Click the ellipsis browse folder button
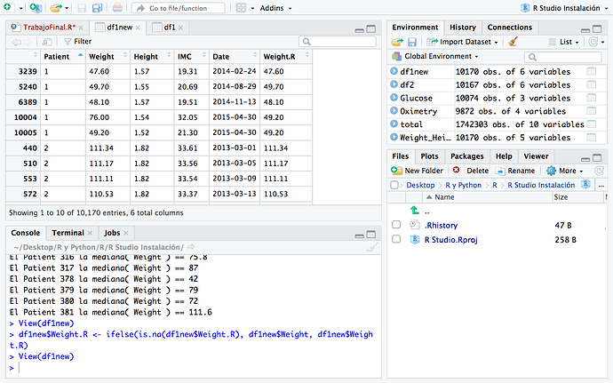 click(x=601, y=186)
